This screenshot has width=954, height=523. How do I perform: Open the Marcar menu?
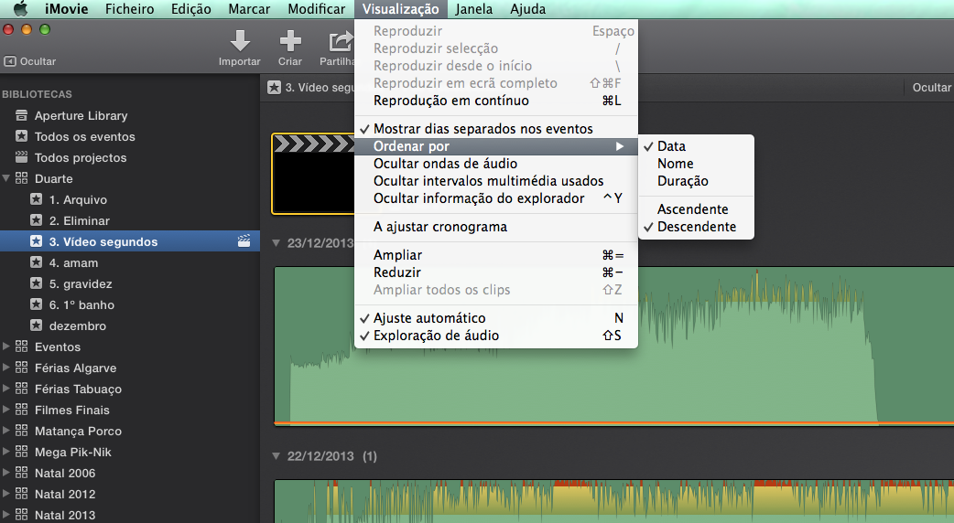pos(249,9)
